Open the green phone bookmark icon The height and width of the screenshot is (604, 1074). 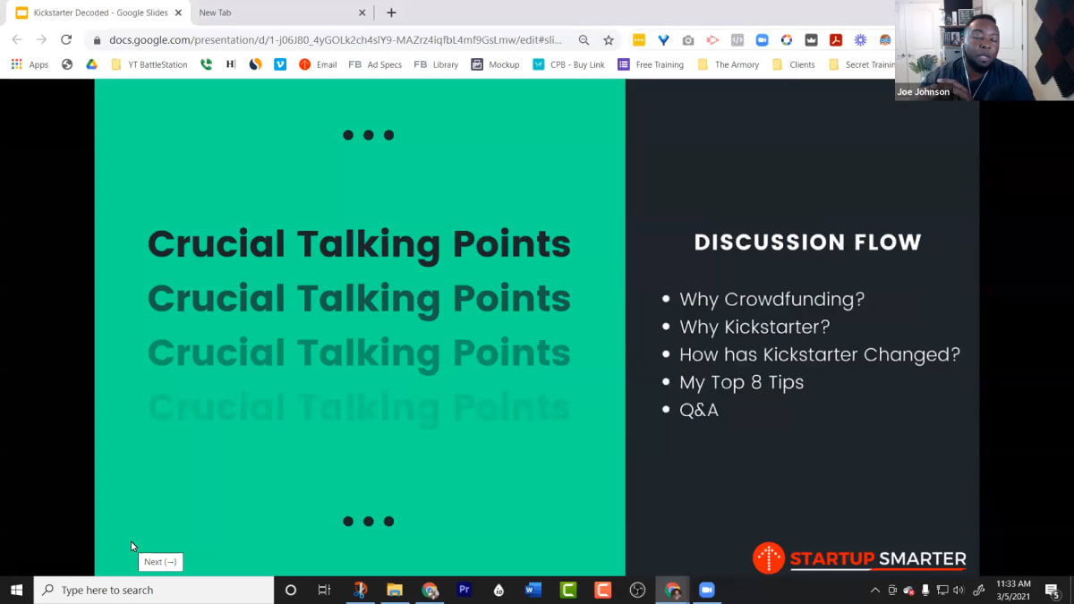tap(206, 64)
